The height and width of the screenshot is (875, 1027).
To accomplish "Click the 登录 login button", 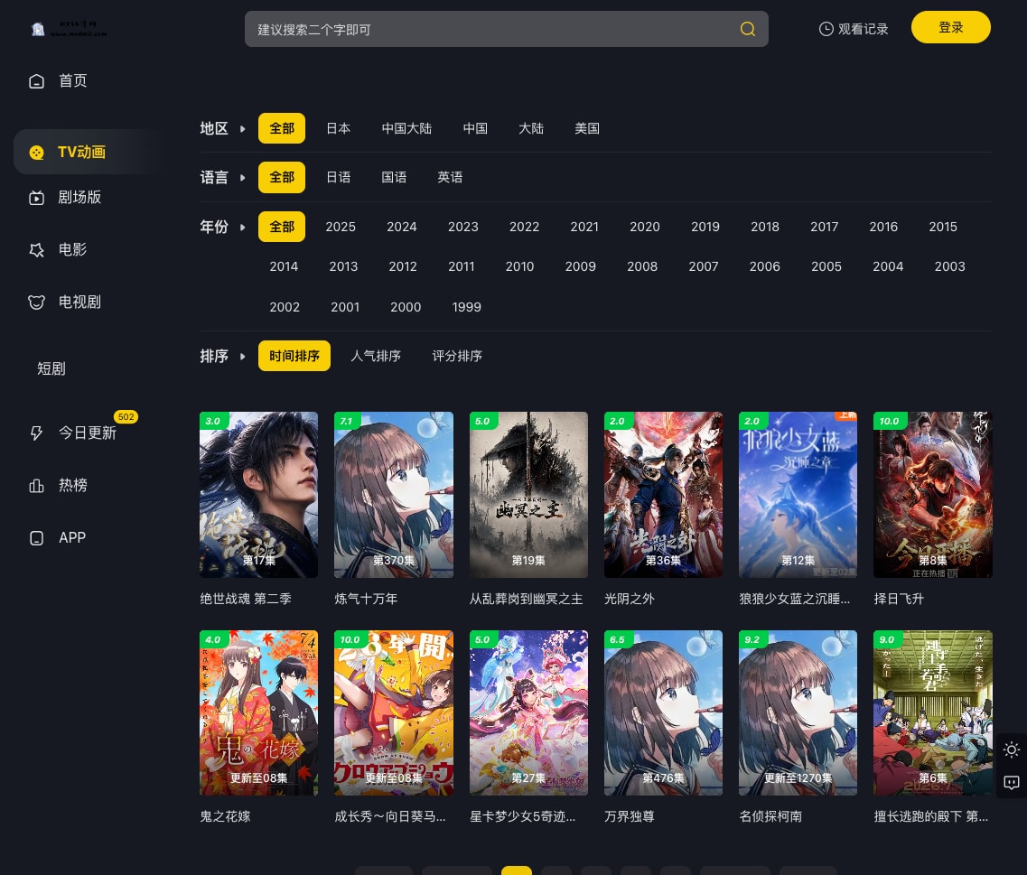I will pyautogui.click(x=950, y=27).
